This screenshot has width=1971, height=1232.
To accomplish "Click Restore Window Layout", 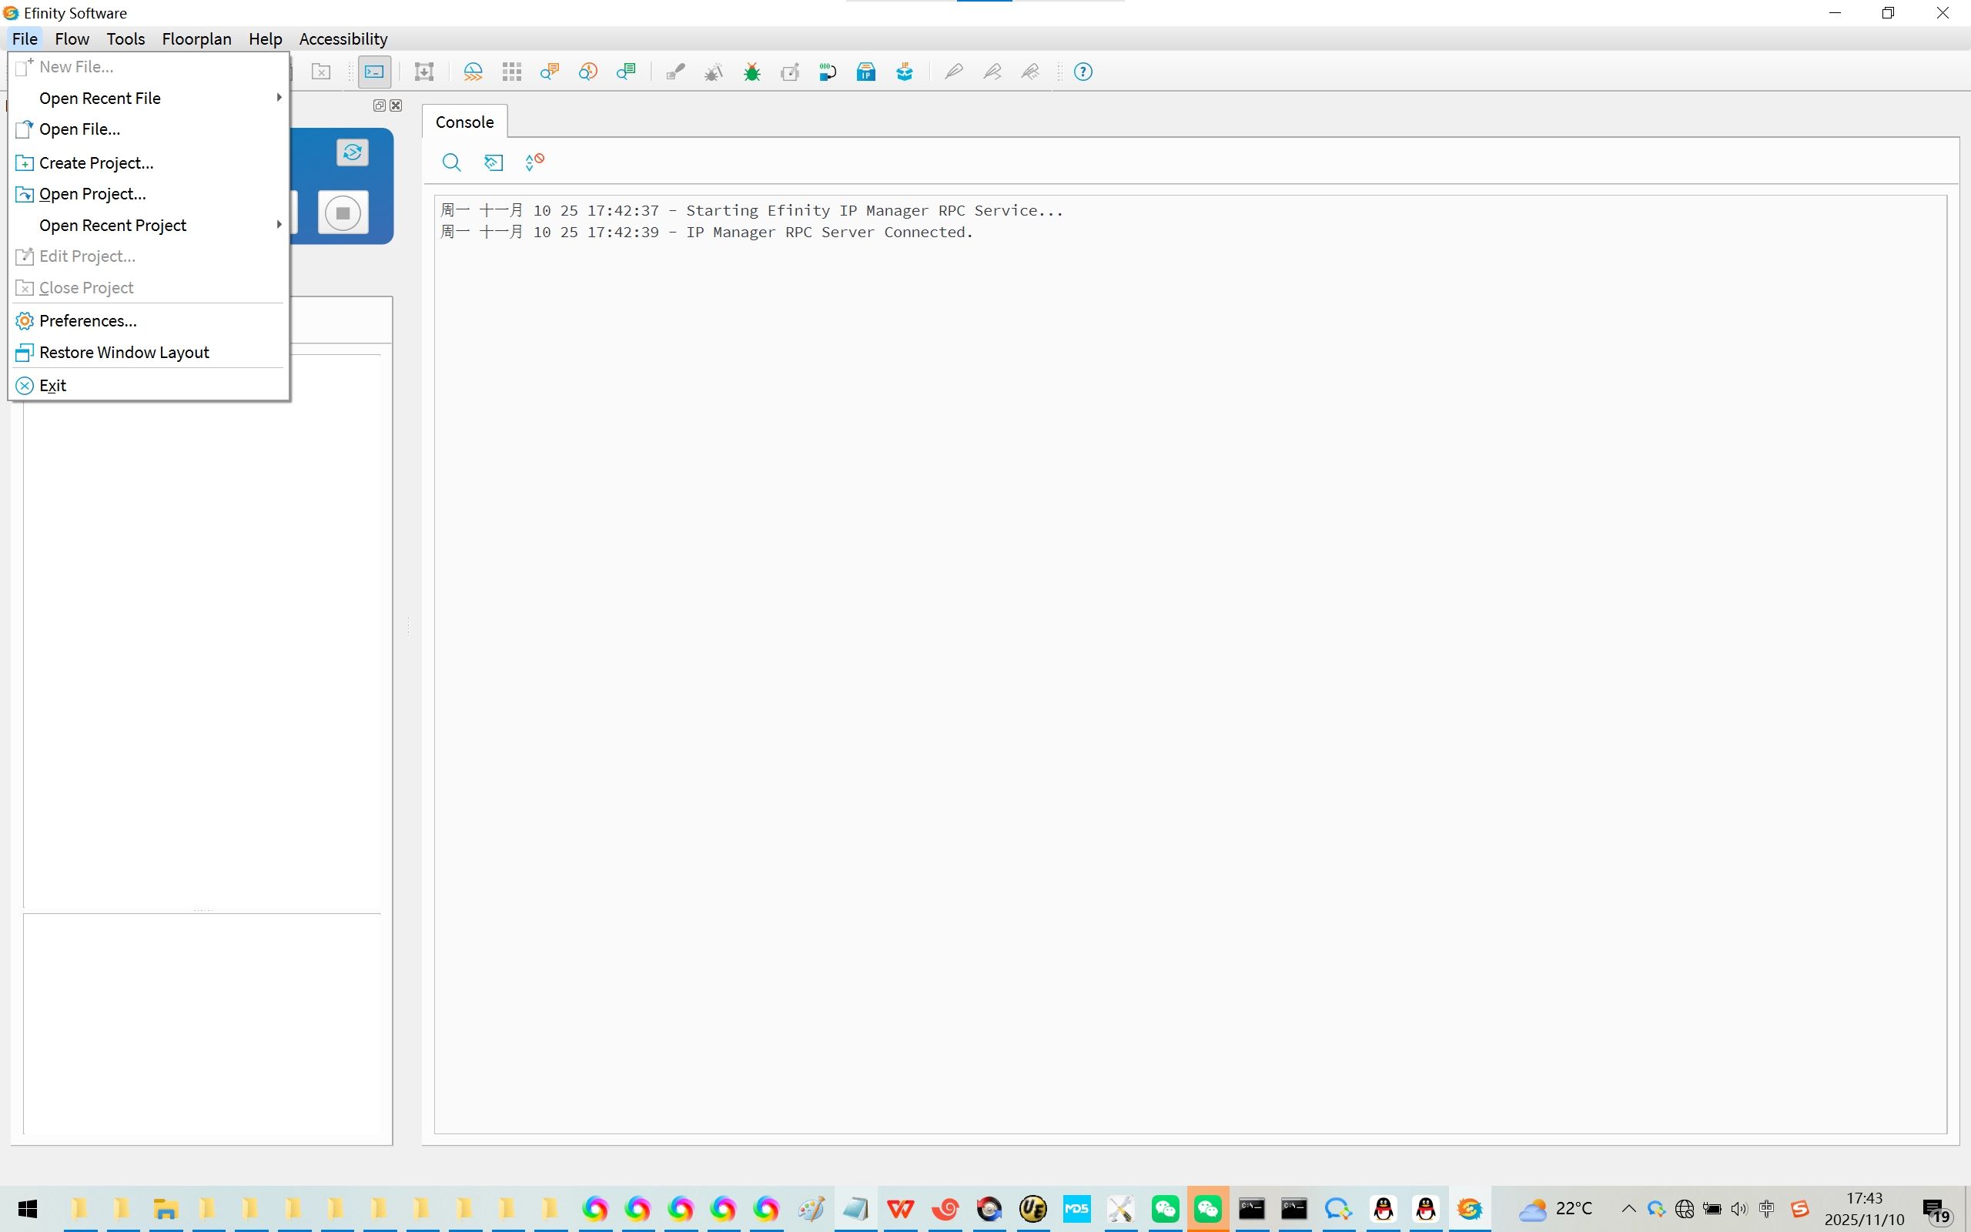I will (x=124, y=353).
